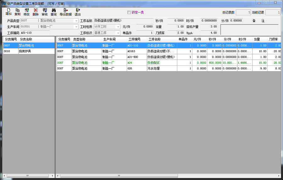
Task: Click the 工序名称 column header
Action: [154, 40]
